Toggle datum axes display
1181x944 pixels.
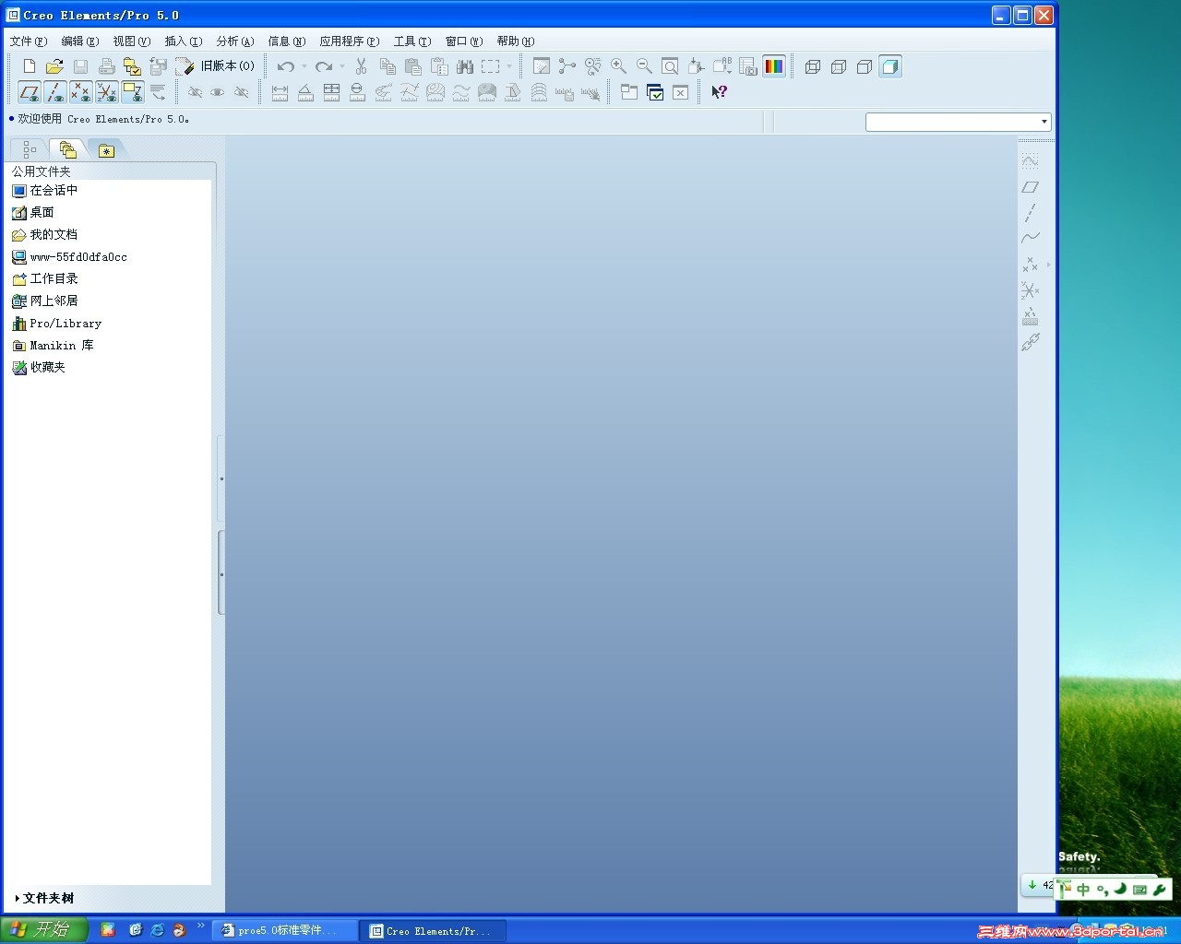pos(55,92)
